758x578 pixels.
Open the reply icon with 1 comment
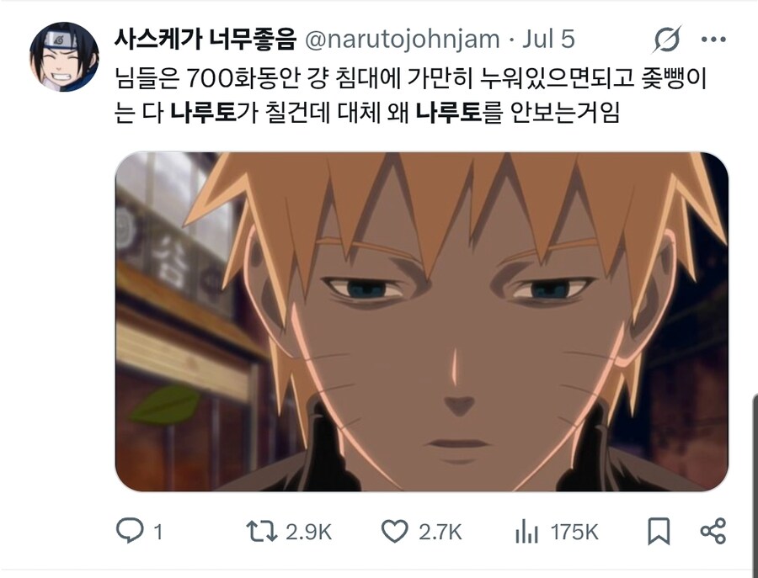click(x=130, y=531)
